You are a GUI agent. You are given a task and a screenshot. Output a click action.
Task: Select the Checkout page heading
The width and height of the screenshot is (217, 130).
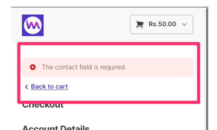(x=43, y=105)
